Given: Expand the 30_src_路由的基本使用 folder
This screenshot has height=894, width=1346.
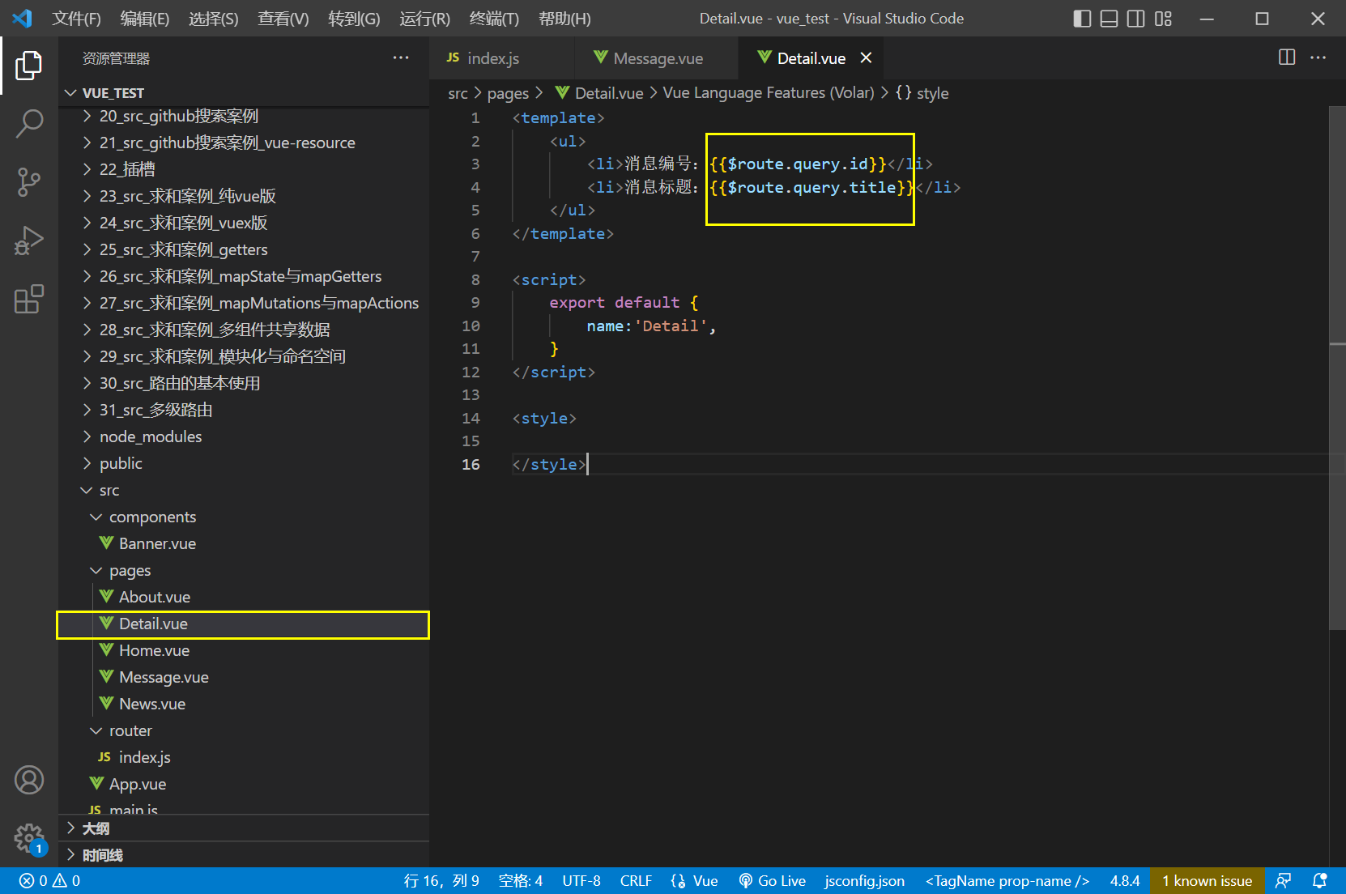Looking at the screenshot, I should (243, 383).
